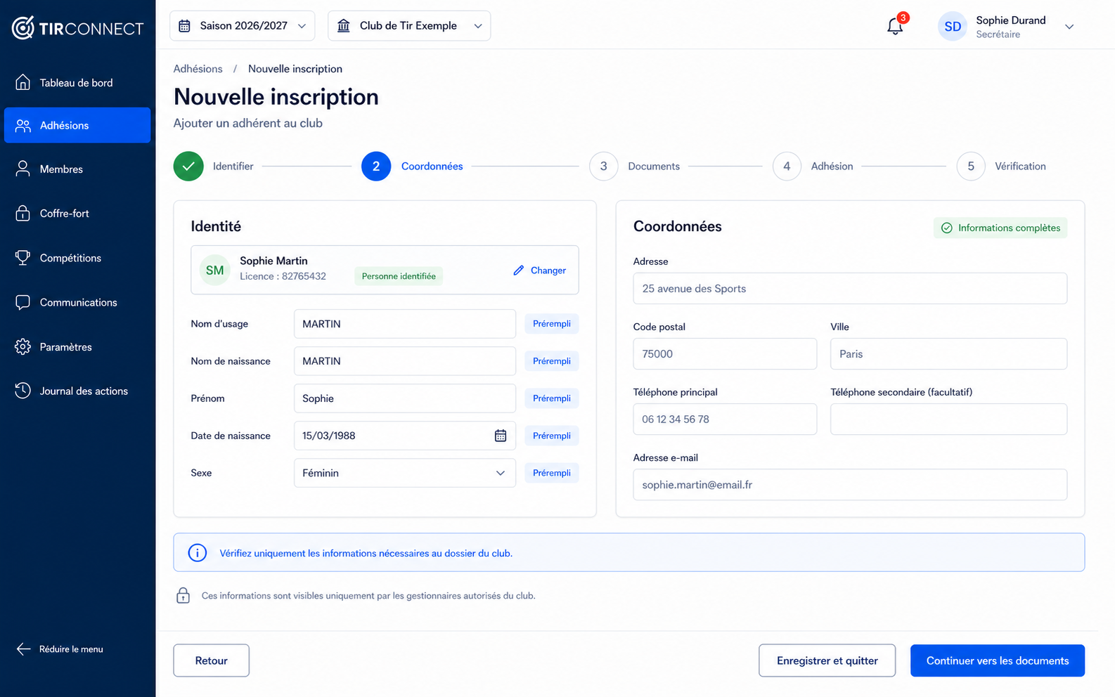
Task: Click the Téléphone principal field
Action: point(725,419)
